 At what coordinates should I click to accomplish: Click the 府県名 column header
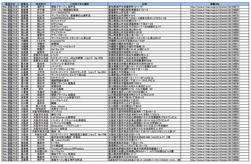(24, 4)
